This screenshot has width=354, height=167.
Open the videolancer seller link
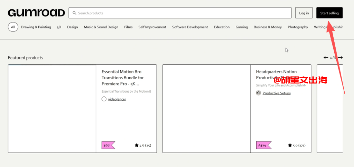point(117,99)
